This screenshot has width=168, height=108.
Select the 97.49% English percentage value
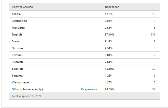109,34
